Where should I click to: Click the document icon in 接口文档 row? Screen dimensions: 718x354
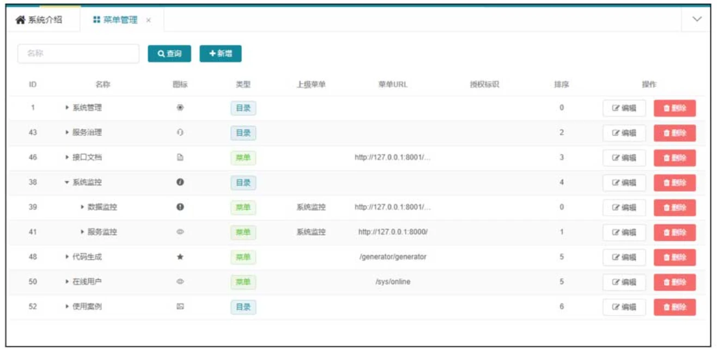tap(180, 157)
